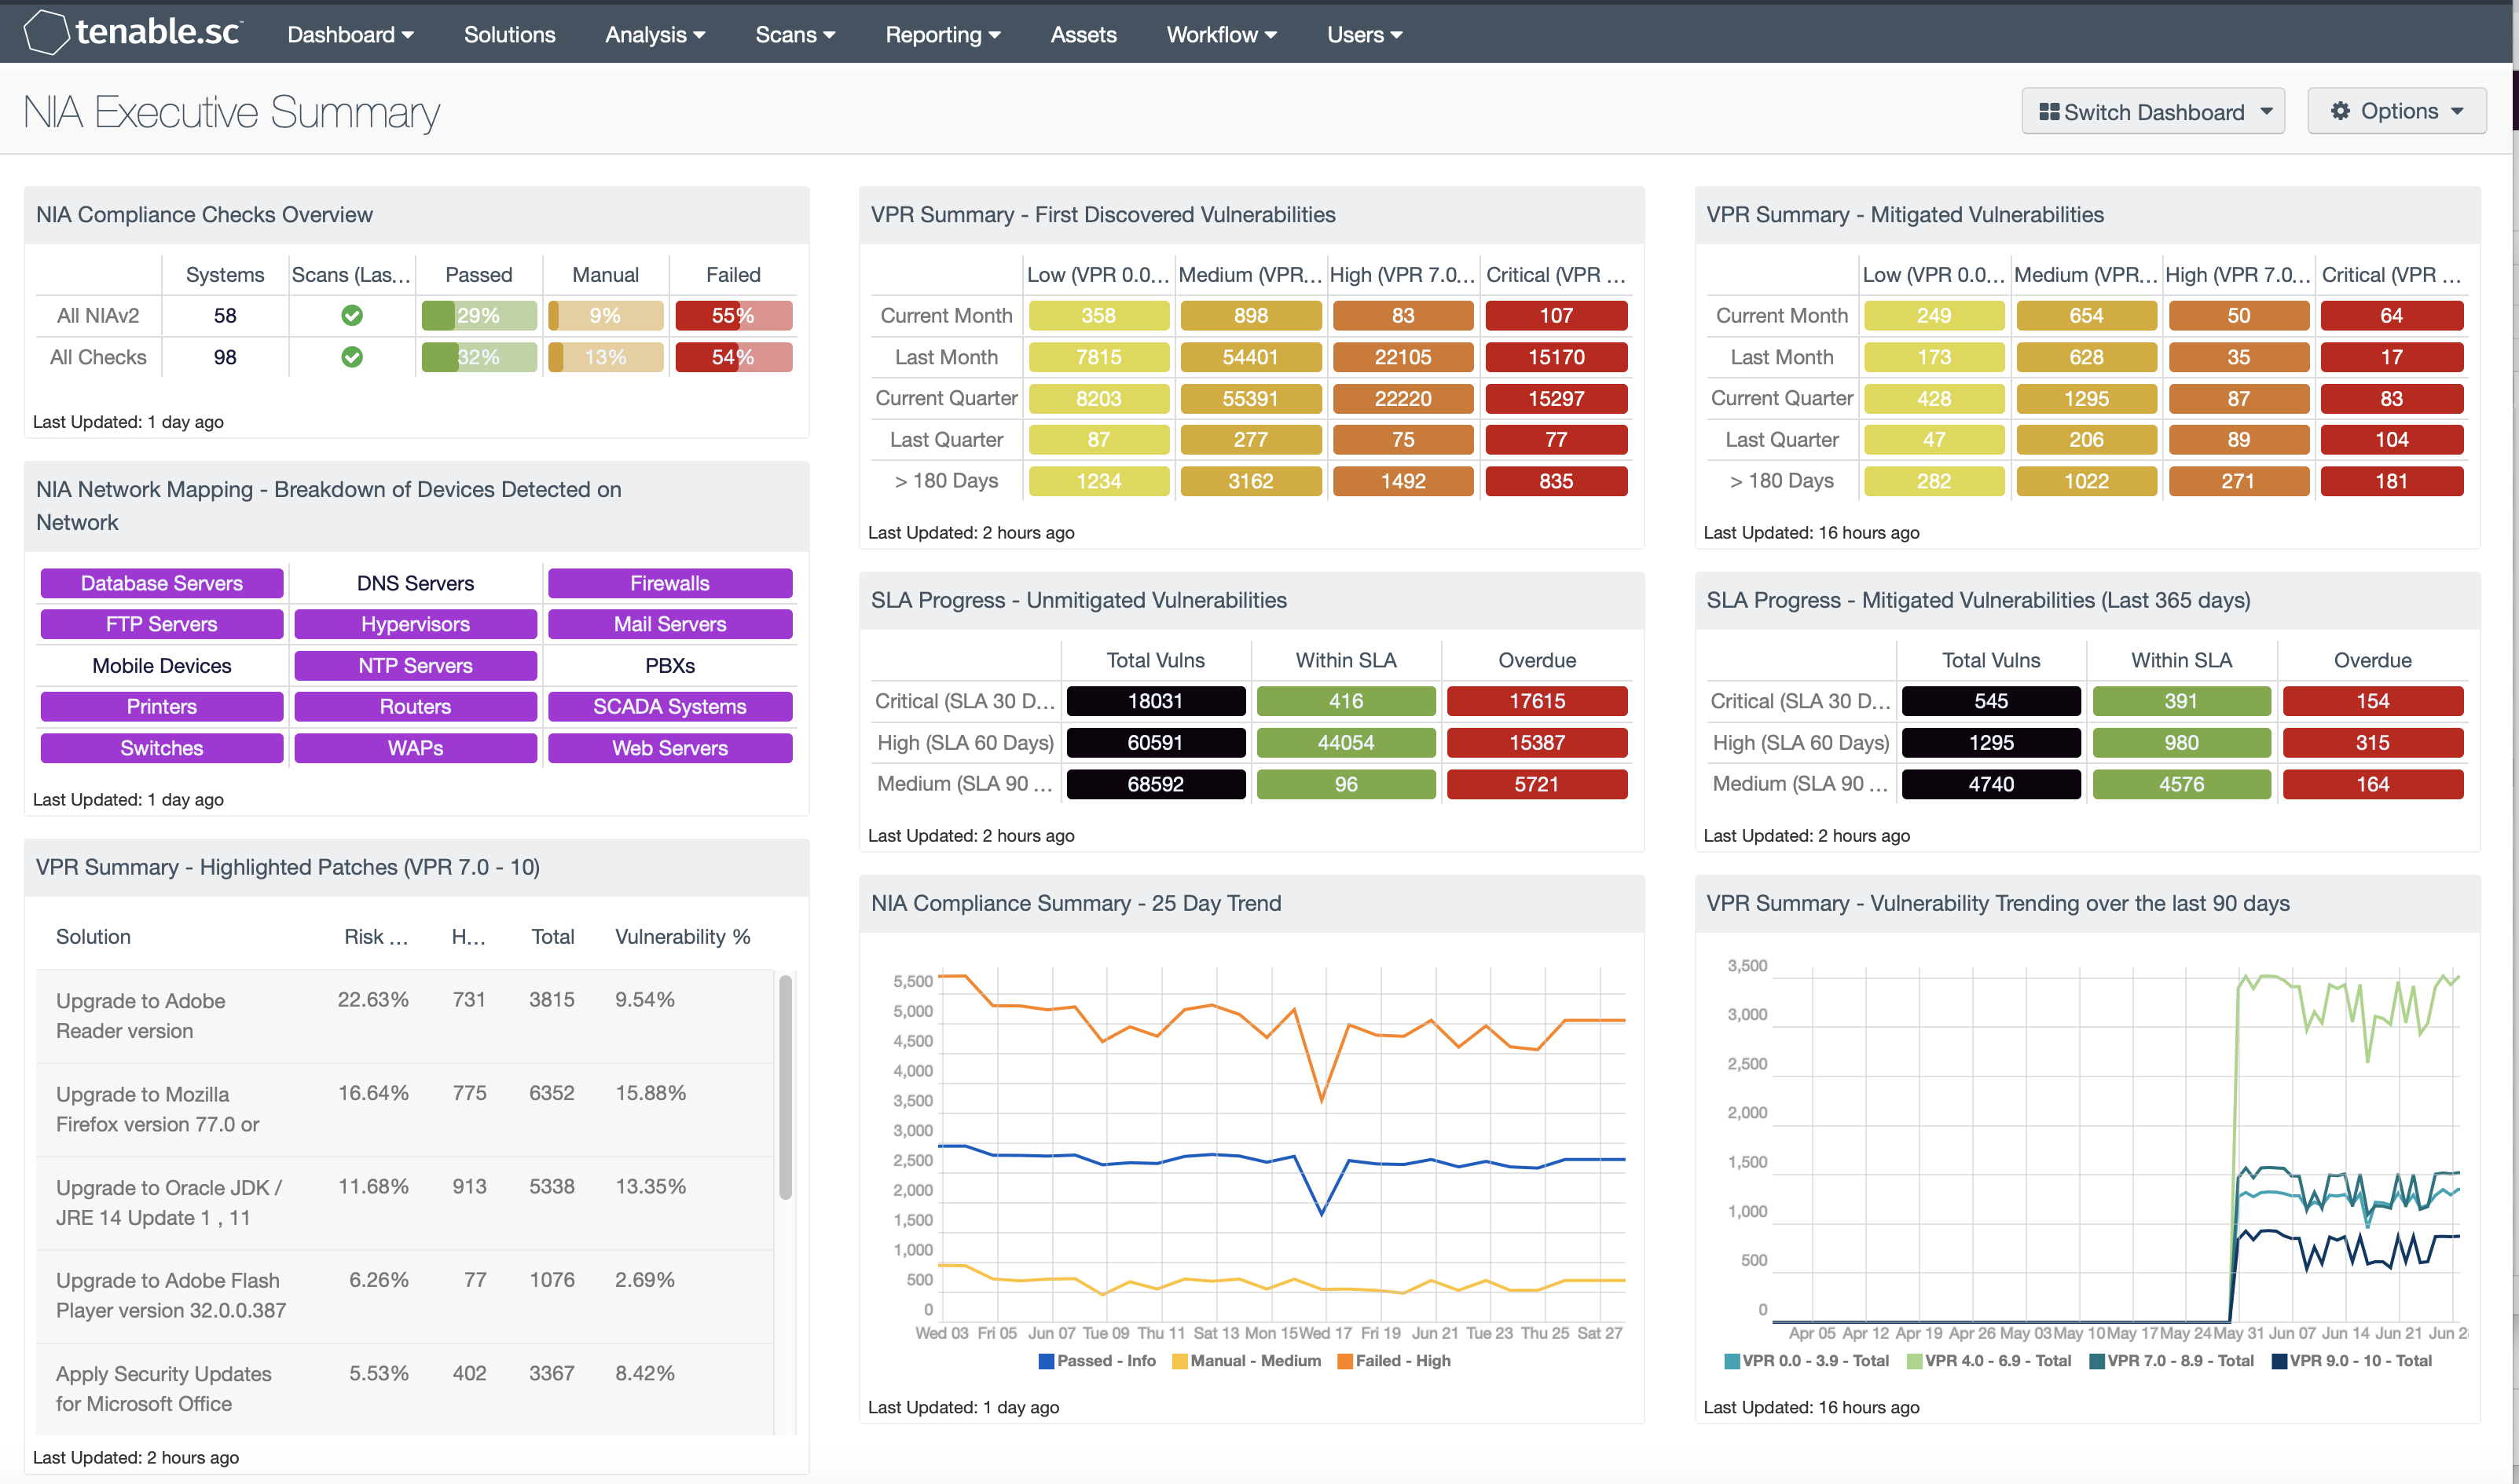This screenshot has width=2519, height=1484.
Task: Click mitigated SLA High overdue cell 315
Action: (2373, 743)
